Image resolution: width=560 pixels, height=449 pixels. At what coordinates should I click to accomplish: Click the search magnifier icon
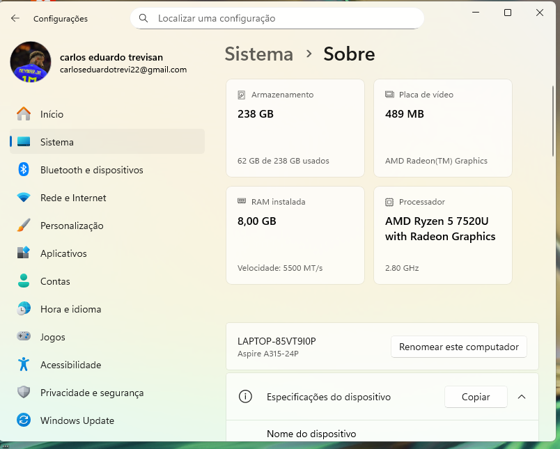pos(143,18)
